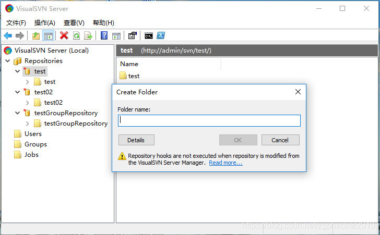380x235 pixels.
Task: Click the test folder name in Name list
Action: click(x=134, y=76)
